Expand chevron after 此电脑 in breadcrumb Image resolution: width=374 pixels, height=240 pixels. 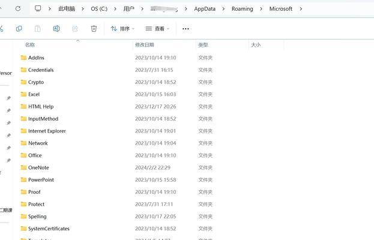tap(82, 9)
